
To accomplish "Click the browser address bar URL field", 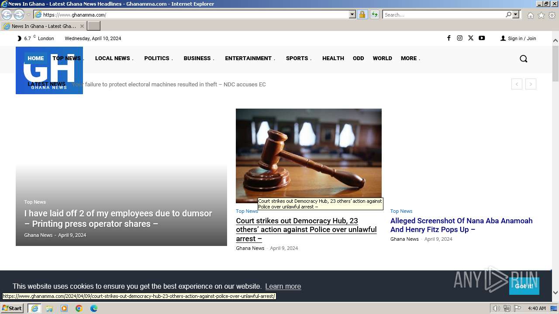I will point(195,15).
